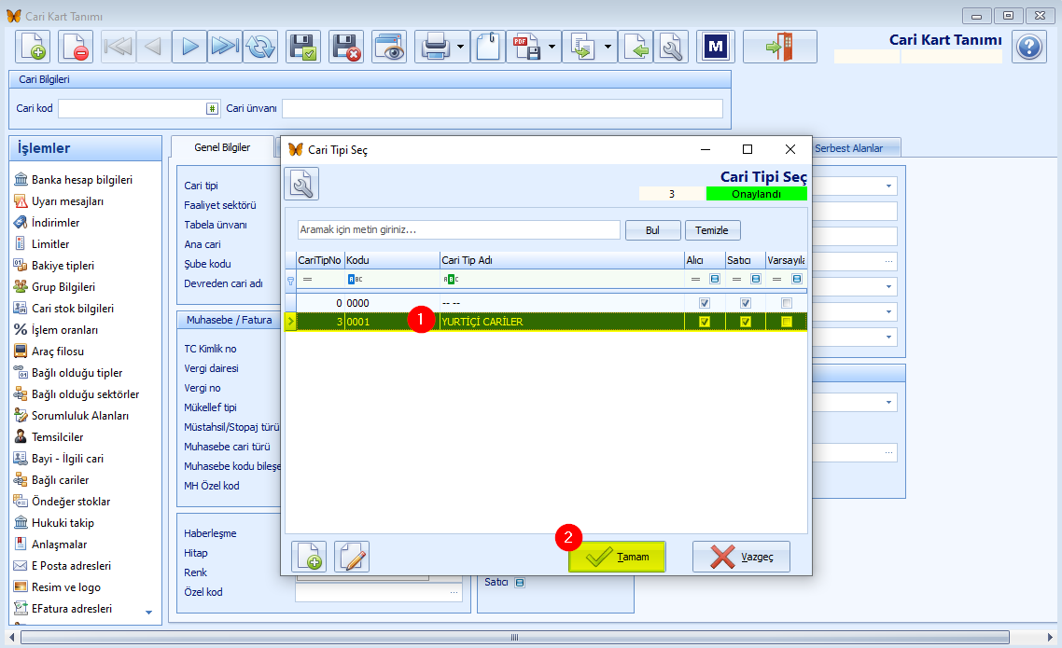Screen dimensions: 1062x648
Task: Open the Serbest Alanlar tab
Action: [848, 148]
